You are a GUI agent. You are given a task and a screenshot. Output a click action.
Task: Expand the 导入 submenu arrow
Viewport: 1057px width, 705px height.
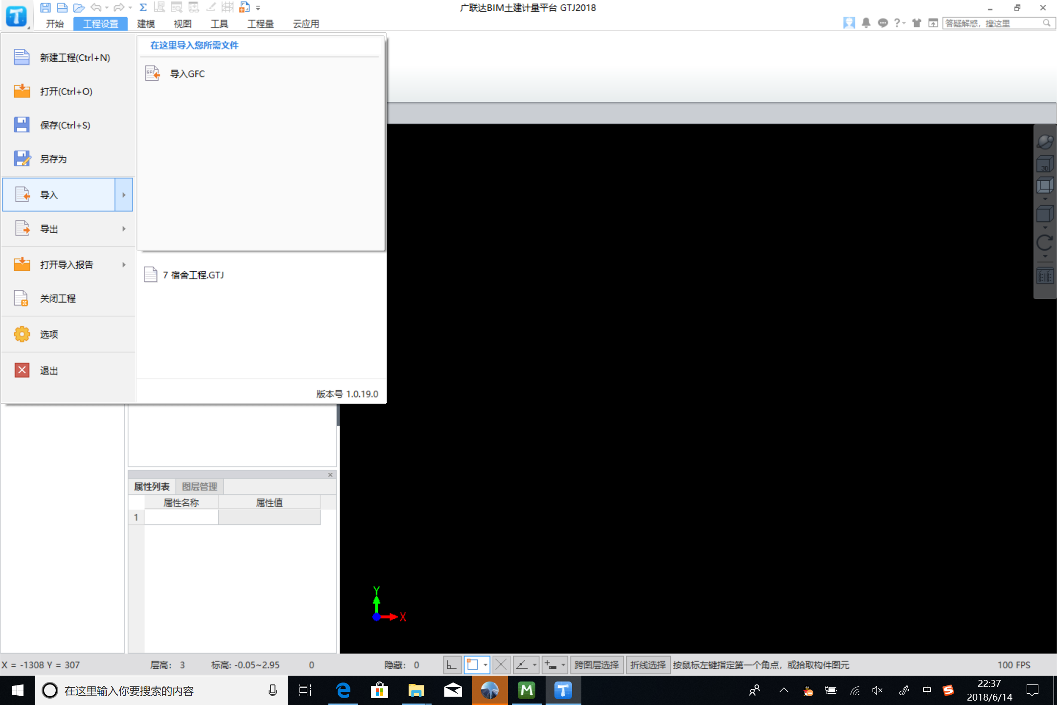click(x=124, y=195)
